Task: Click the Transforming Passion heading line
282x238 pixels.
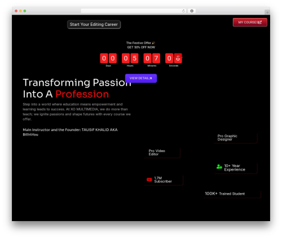Action: (77, 83)
